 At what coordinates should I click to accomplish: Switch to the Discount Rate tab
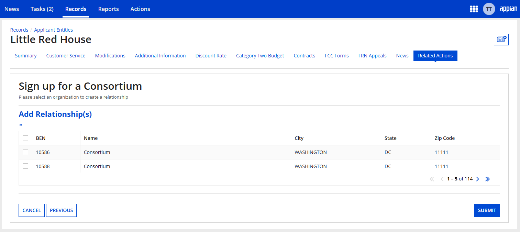[x=211, y=56]
